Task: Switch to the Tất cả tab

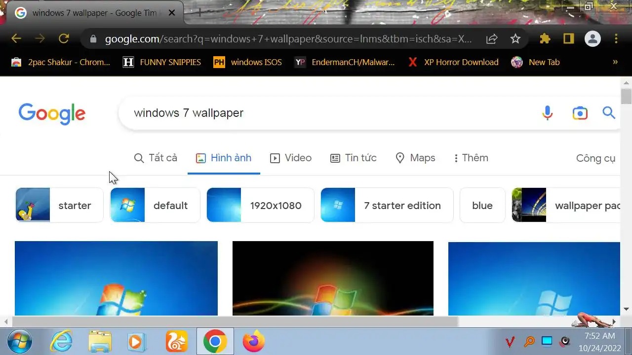Action: tap(156, 158)
